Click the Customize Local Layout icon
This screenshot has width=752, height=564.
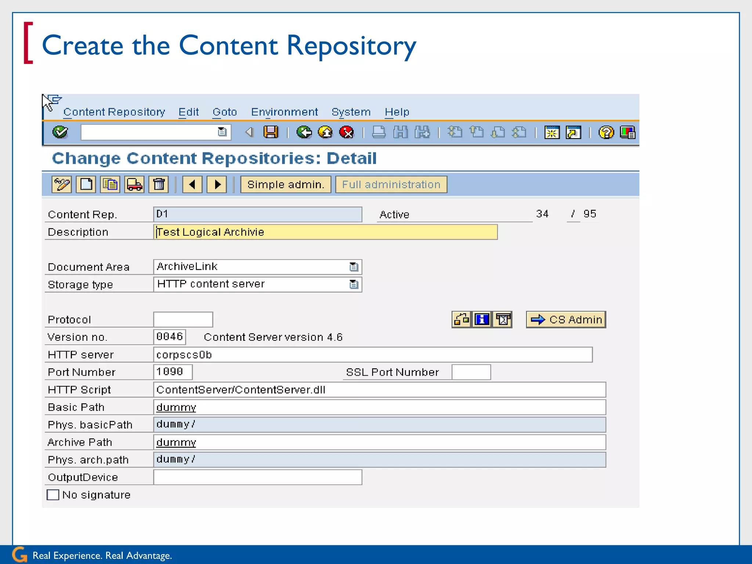[x=628, y=132]
